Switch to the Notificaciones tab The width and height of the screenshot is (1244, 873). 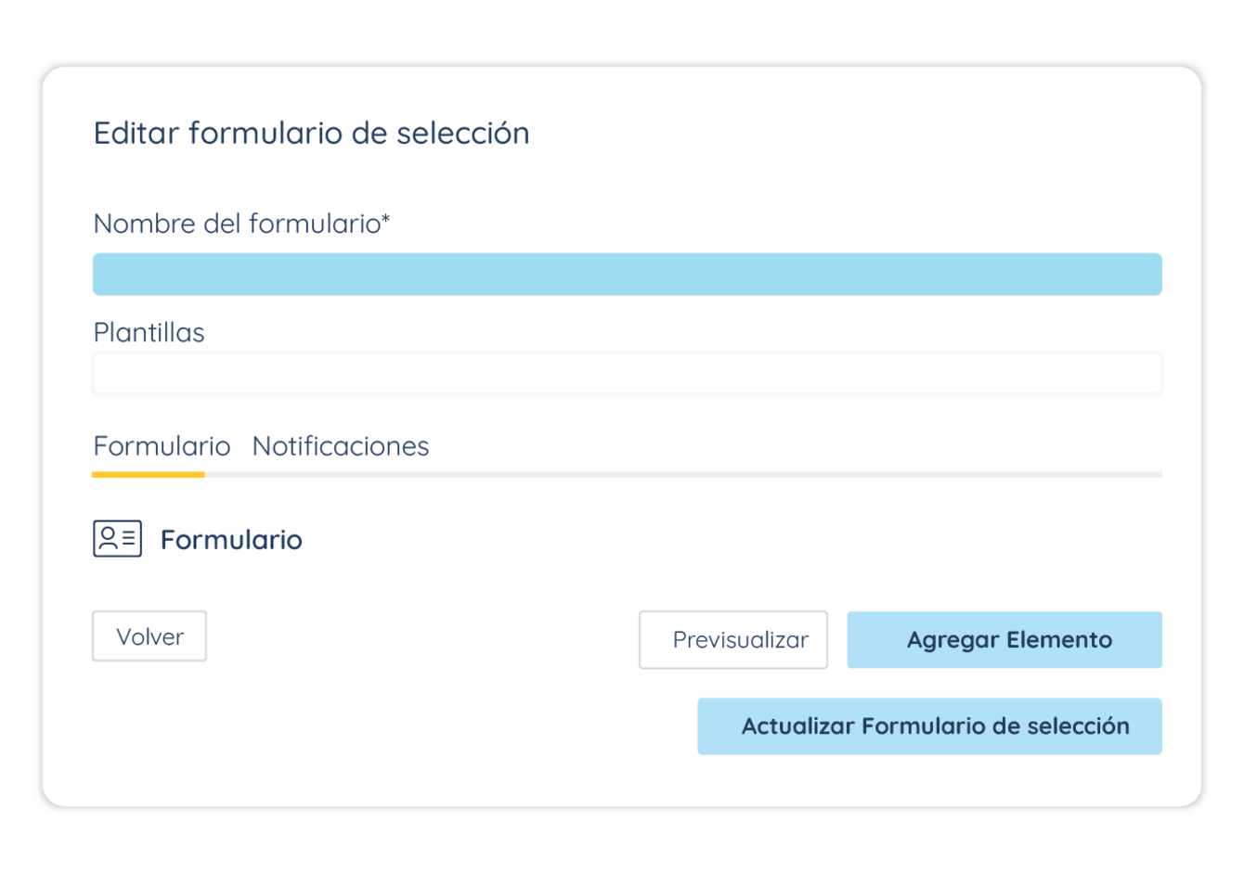point(341,446)
